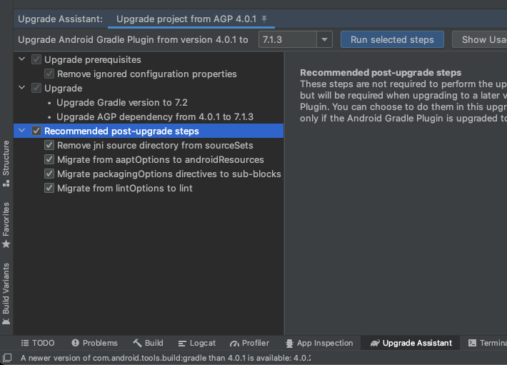Open the Favorites star panel

click(x=6, y=244)
